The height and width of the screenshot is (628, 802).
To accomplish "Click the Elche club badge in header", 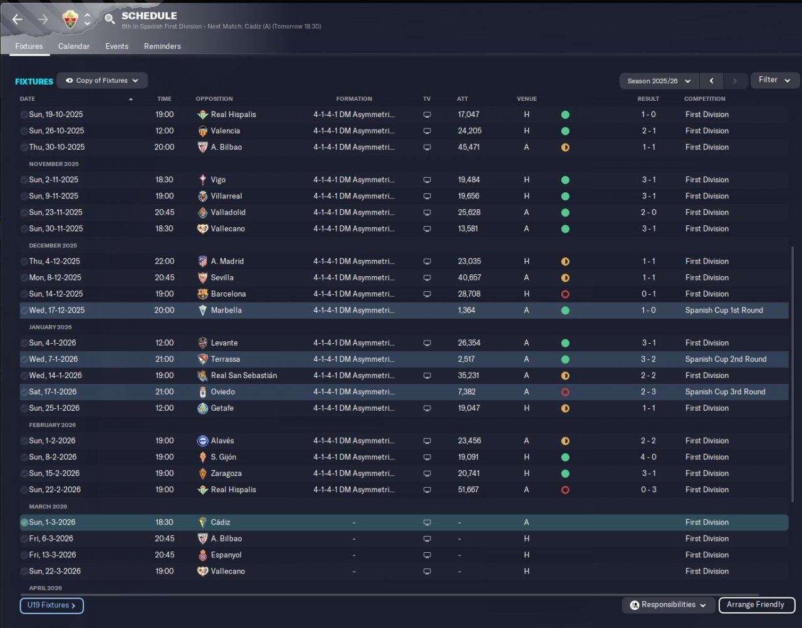I will coord(70,19).
